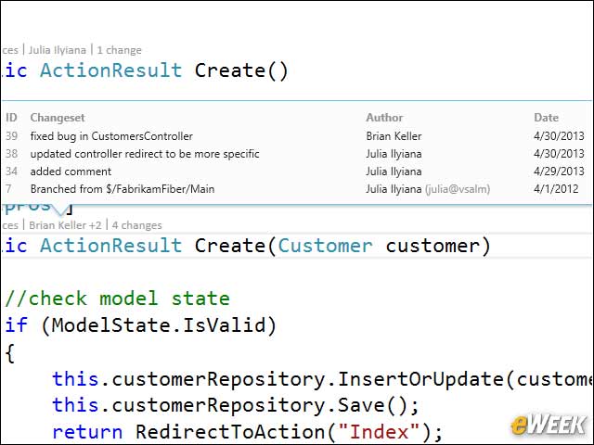Click the date 4/30/2013 on the redirect changeset row
This screenshot has height=445, width=594.
559,154
